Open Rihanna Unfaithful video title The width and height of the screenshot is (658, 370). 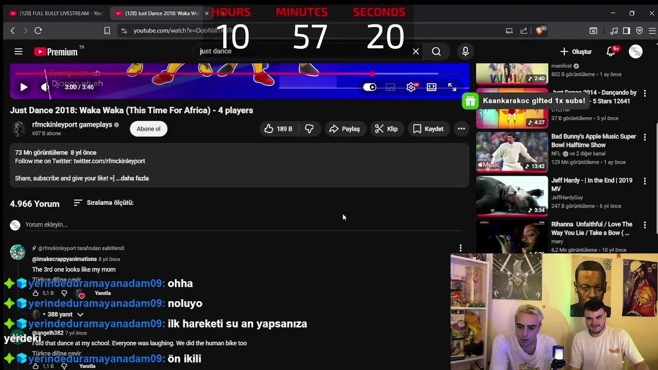(x=592, y=229)
